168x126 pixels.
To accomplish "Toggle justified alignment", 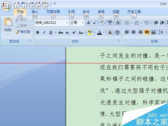I will point(147,32).
